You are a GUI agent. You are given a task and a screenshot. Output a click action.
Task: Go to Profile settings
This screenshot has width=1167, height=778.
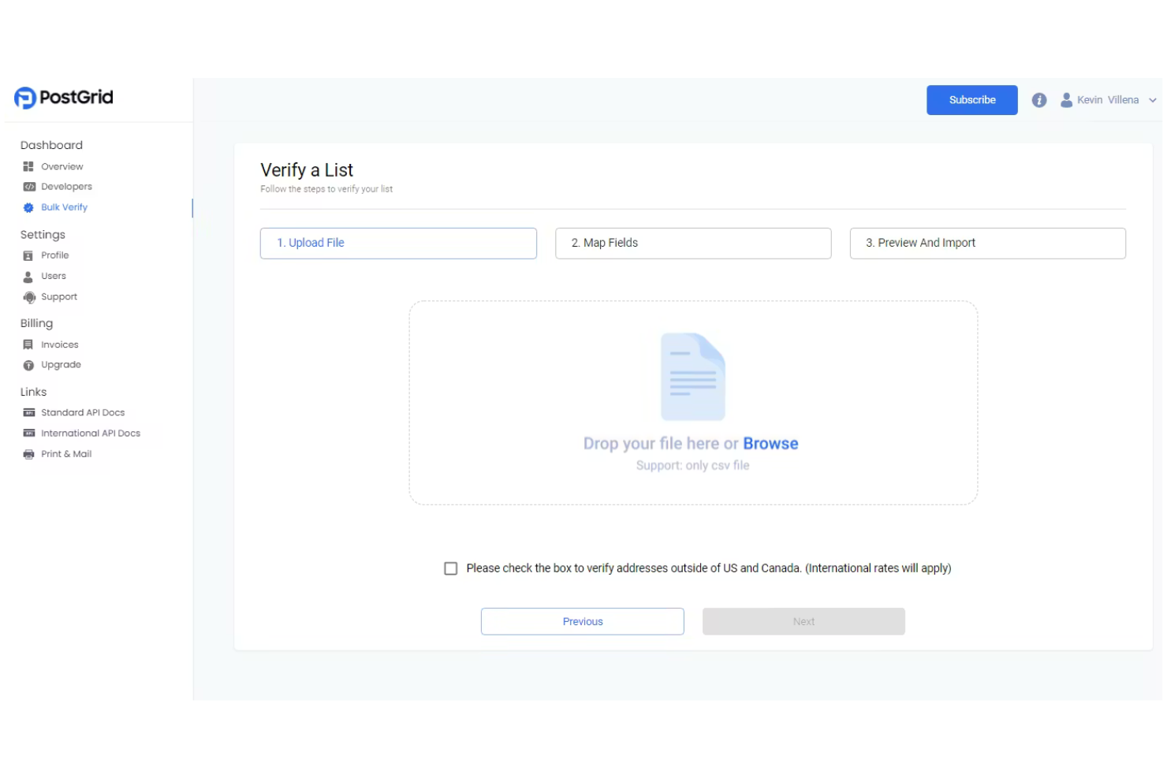[55, 255]
